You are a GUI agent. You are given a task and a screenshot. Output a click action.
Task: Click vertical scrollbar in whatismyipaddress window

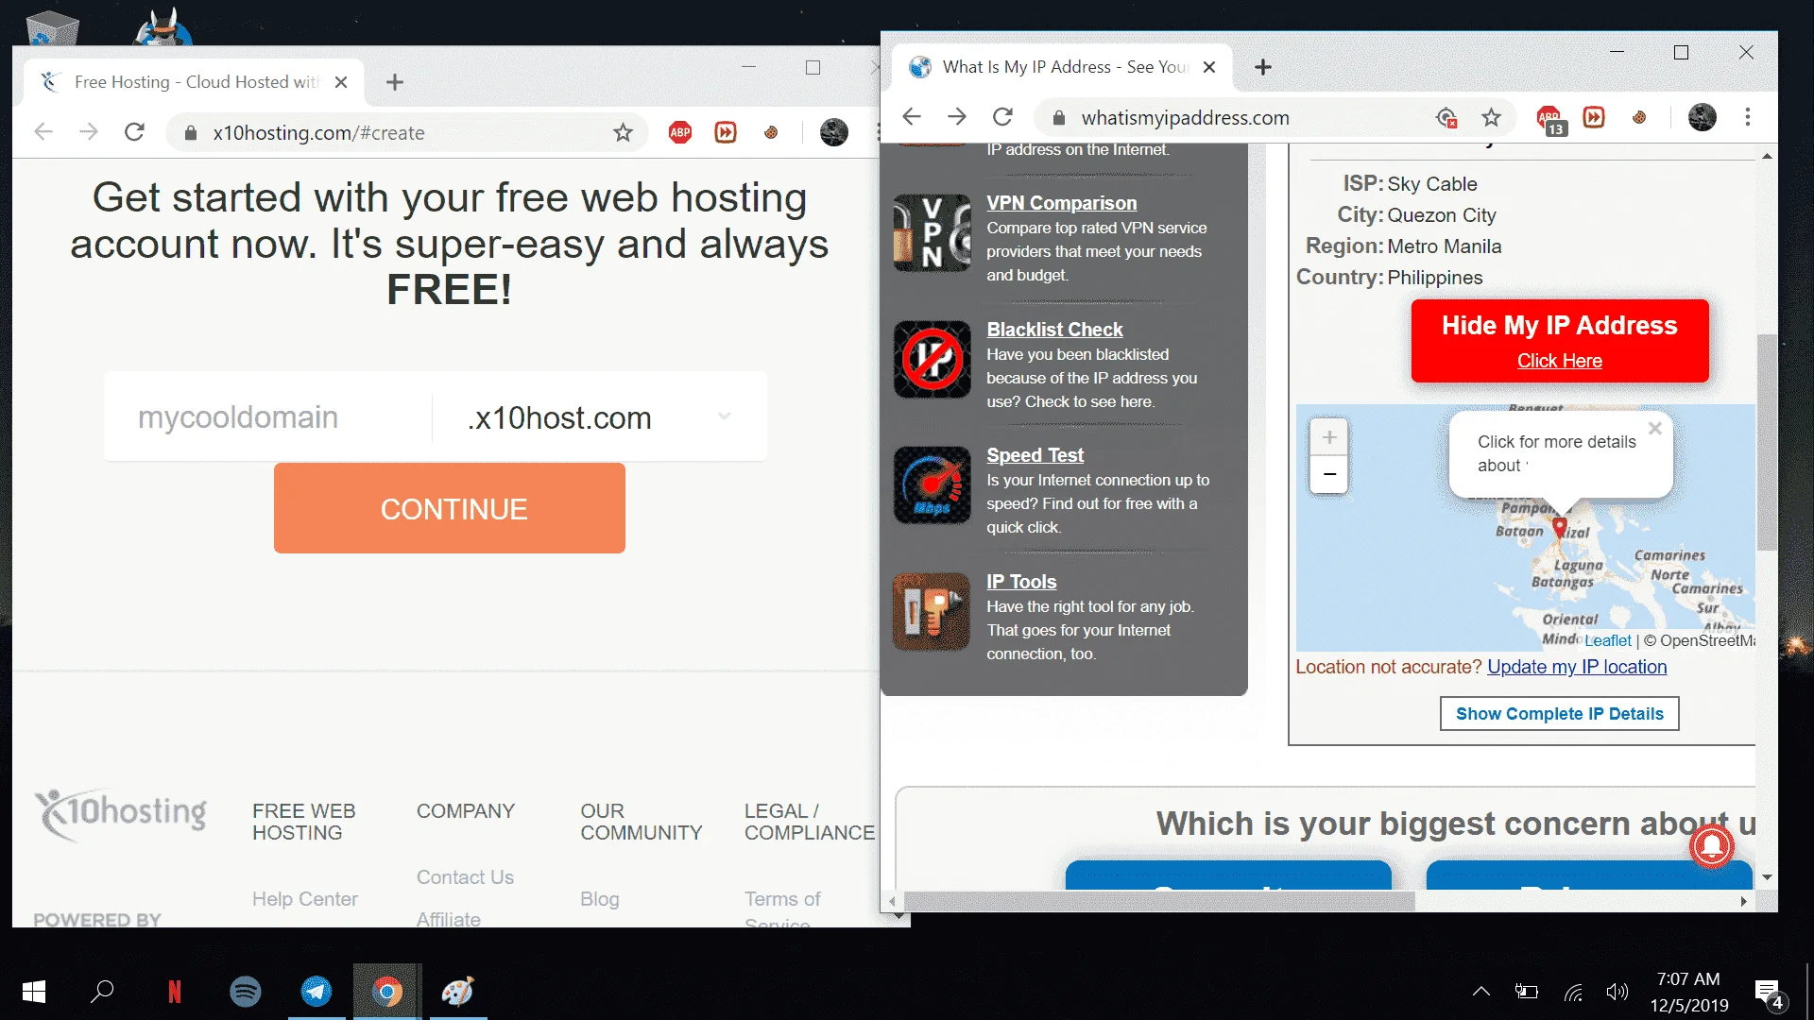pos(1766,442)
